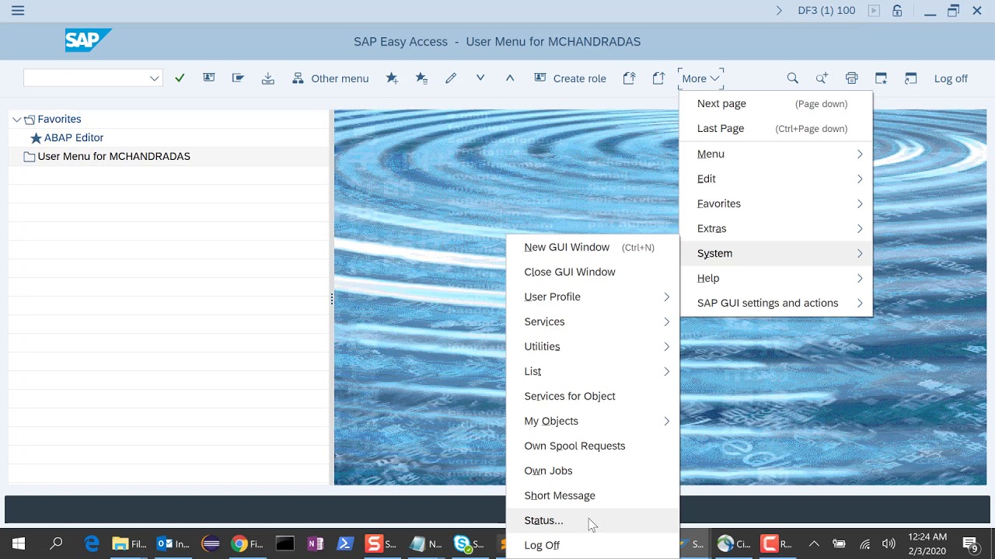Open OneNote from the taskbar
The width and height of the screenshot is (995, 559).
pos(315,543)
